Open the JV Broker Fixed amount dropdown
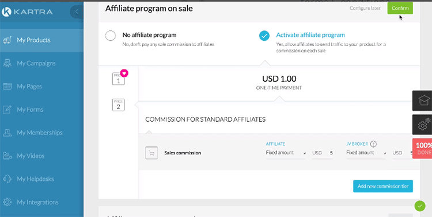 pos(366,153)
